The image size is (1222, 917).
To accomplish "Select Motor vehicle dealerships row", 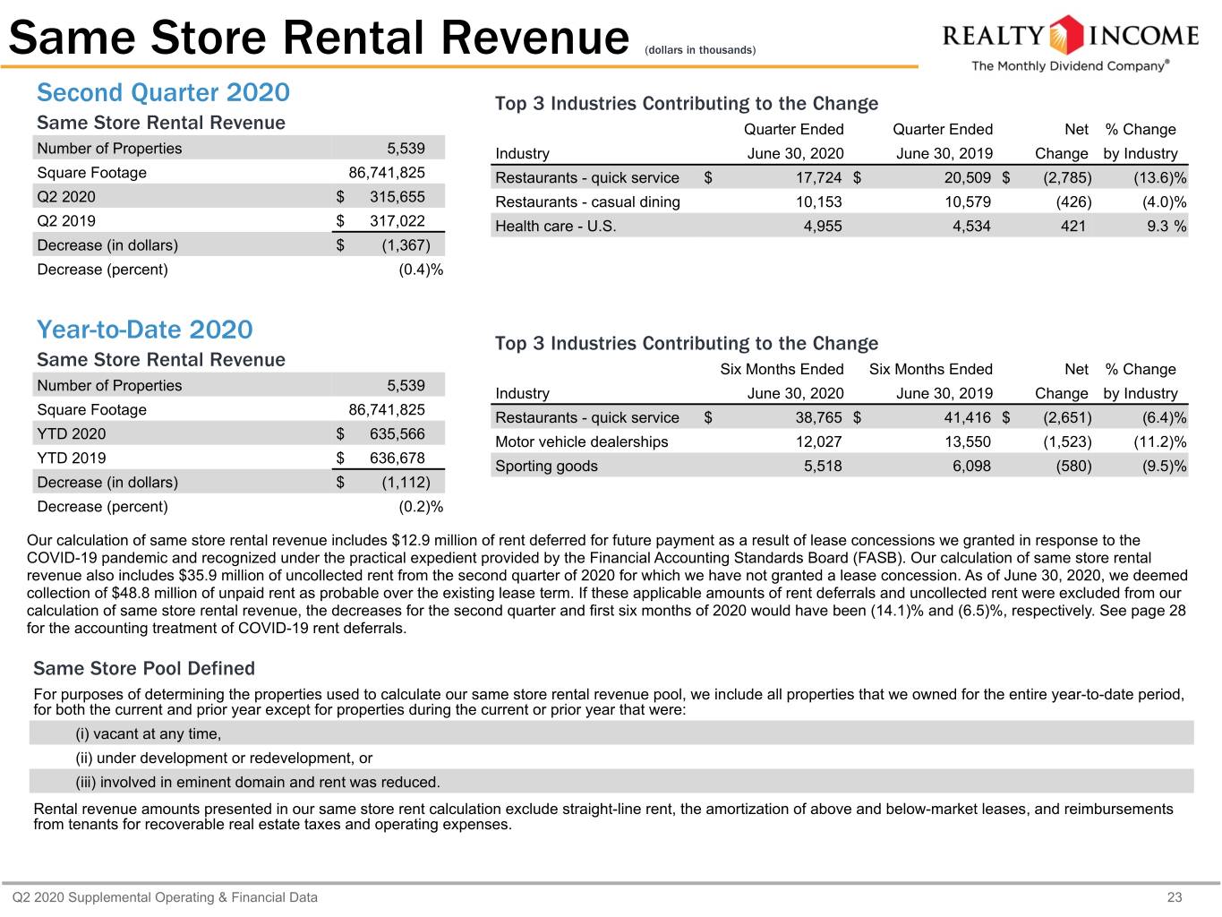I will point(840,442).
